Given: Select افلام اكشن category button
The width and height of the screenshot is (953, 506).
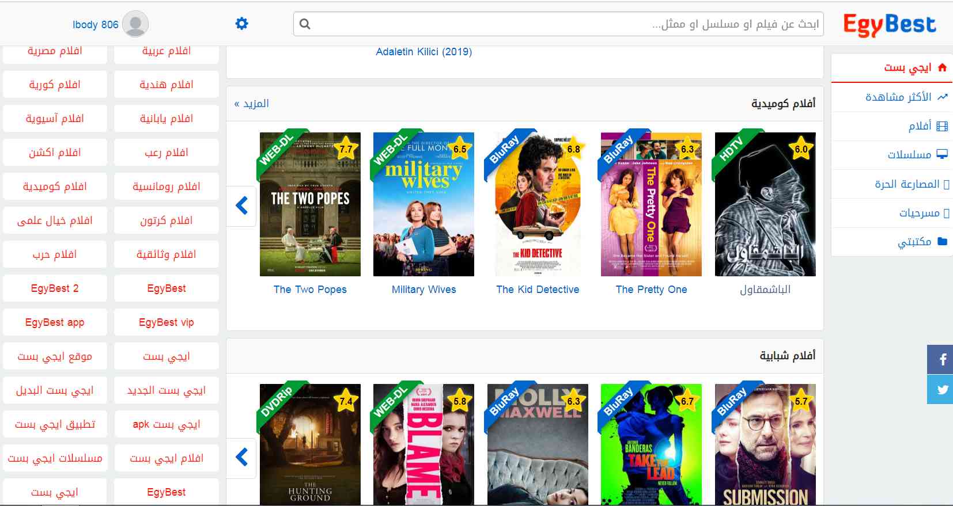Looking at the screenshot, I should [55, 153].
